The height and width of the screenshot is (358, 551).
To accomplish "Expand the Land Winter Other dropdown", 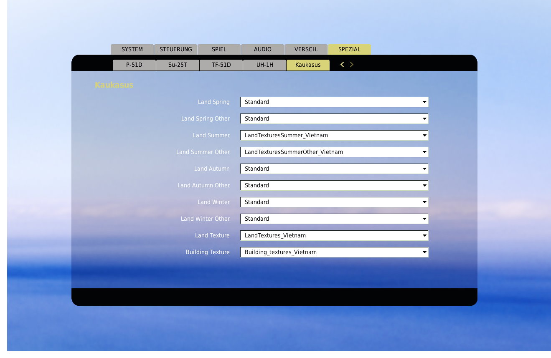I will tap(334, 219).
